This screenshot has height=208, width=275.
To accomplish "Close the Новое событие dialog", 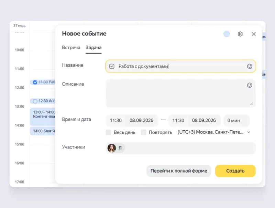I will [x=254, y=34].
